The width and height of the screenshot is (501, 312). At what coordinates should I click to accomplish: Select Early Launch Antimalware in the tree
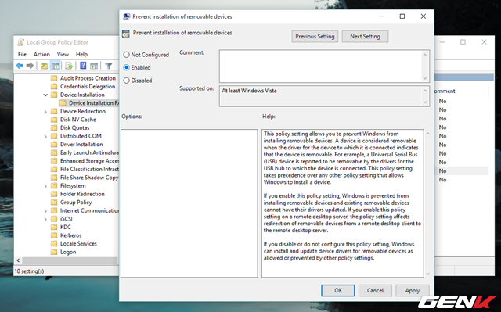[89, 152]
